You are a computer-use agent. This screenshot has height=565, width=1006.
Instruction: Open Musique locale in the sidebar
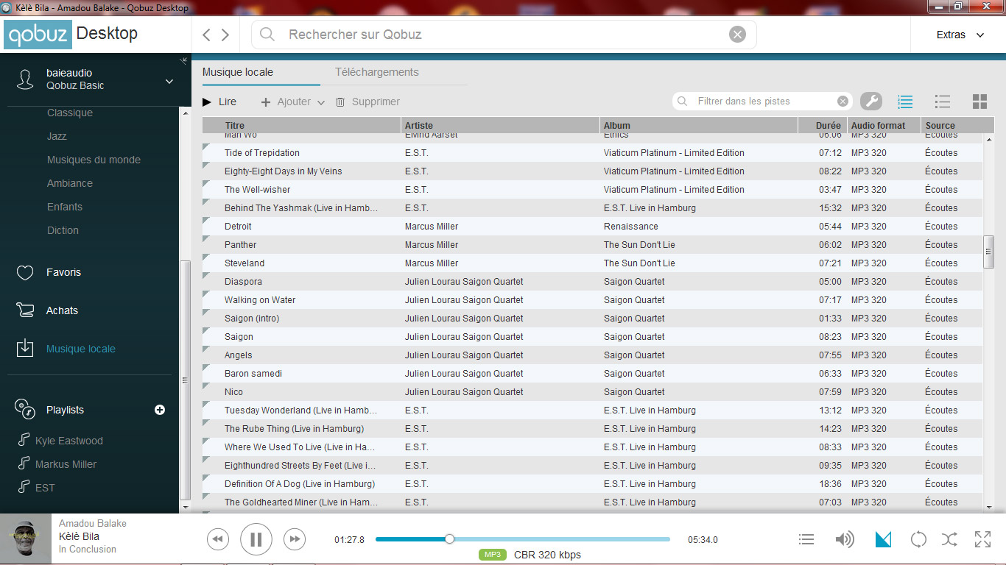click(81, 349)
